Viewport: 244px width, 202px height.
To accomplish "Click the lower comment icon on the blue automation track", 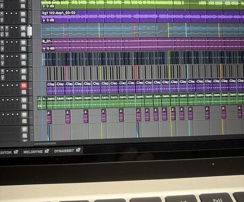I will click(23, 35).
